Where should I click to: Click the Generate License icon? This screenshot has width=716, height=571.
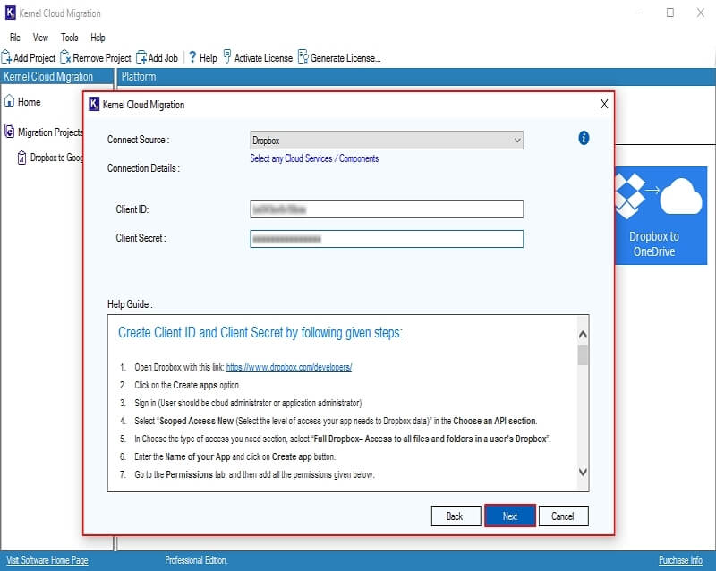tap(303, 57)
